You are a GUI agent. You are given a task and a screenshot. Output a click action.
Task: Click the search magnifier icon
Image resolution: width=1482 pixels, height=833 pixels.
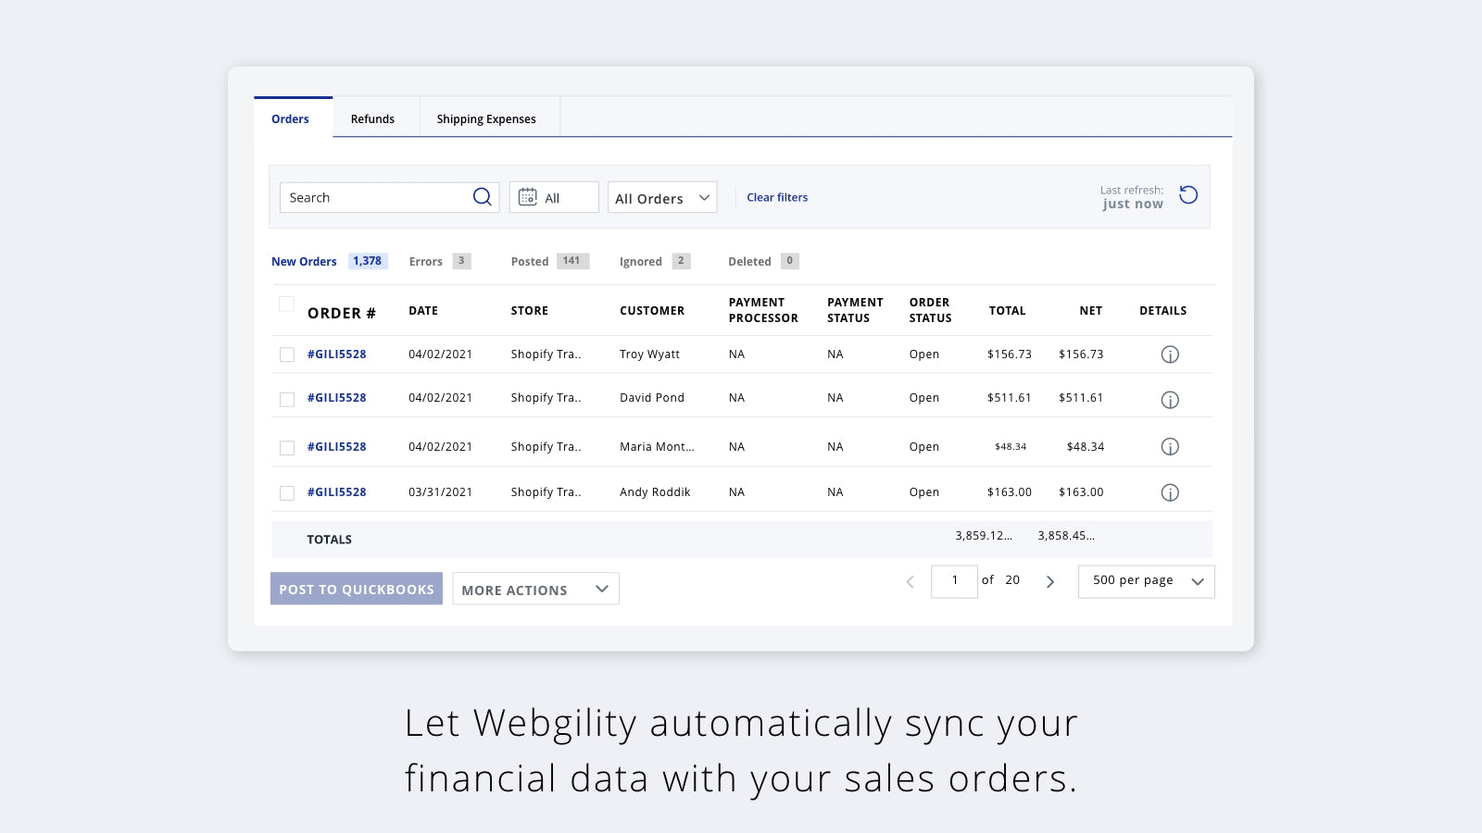tap(482, 197)
